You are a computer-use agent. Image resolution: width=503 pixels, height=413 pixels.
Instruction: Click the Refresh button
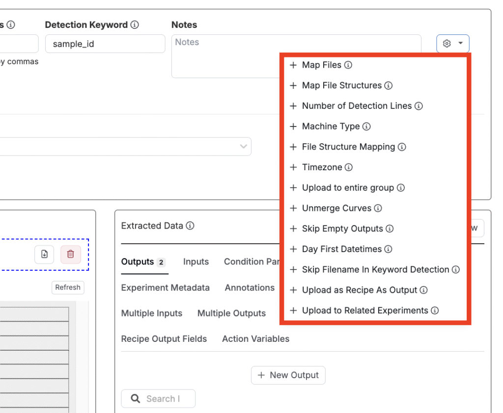[x=68, y=287]
